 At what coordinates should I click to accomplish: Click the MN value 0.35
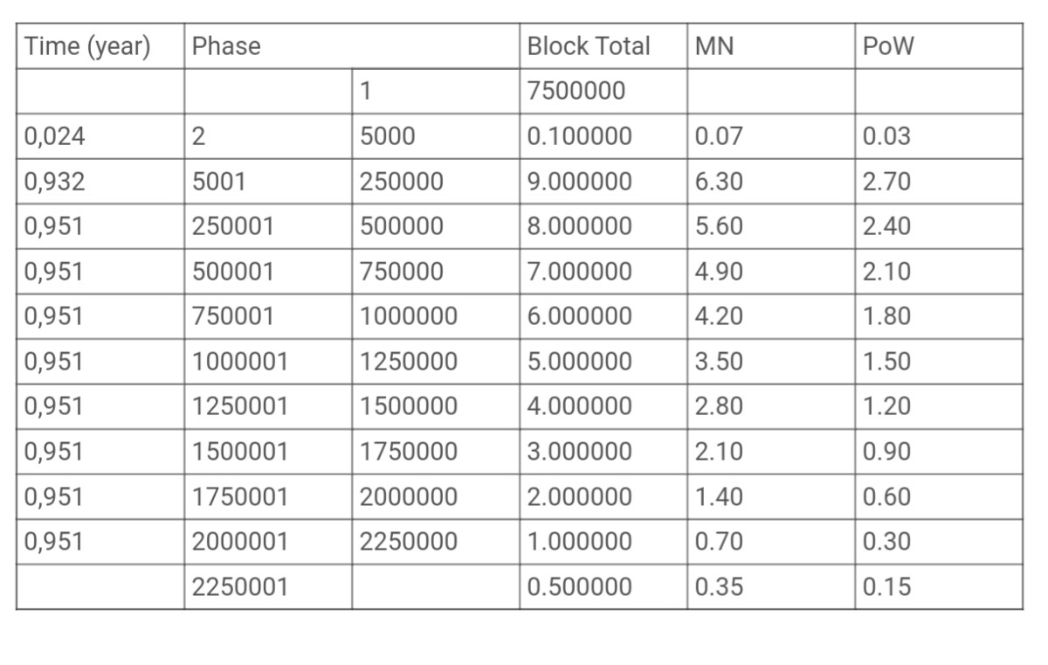pyautogui.click(x=771, y=586)
